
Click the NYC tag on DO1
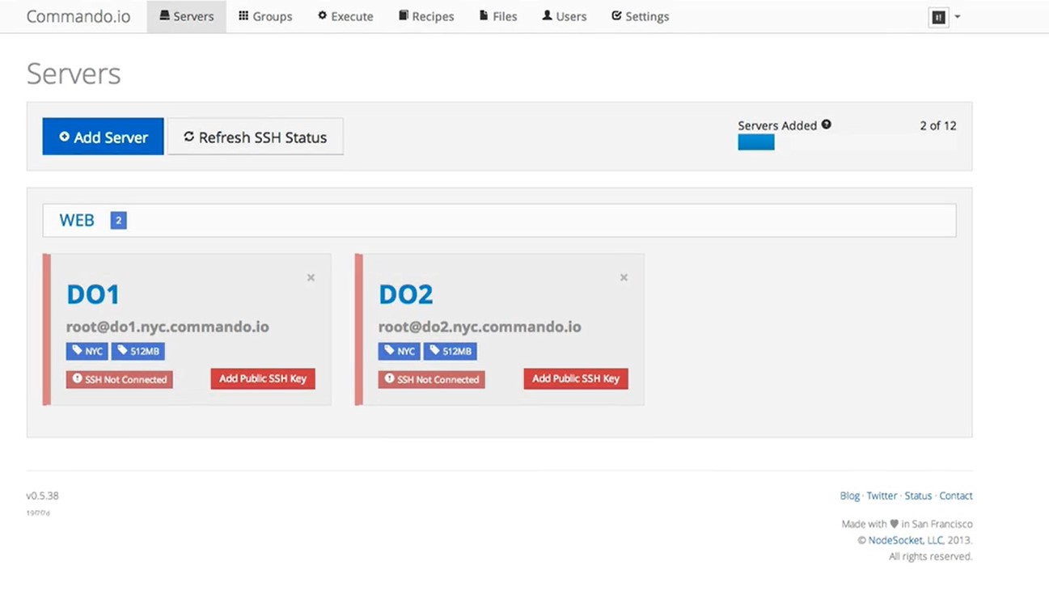point(87,351)
